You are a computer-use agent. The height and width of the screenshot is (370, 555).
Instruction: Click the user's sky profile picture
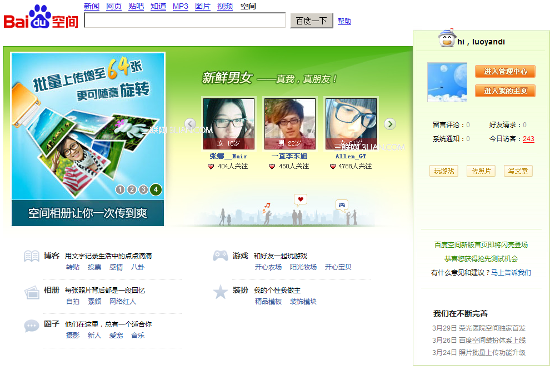pos(447,82)
